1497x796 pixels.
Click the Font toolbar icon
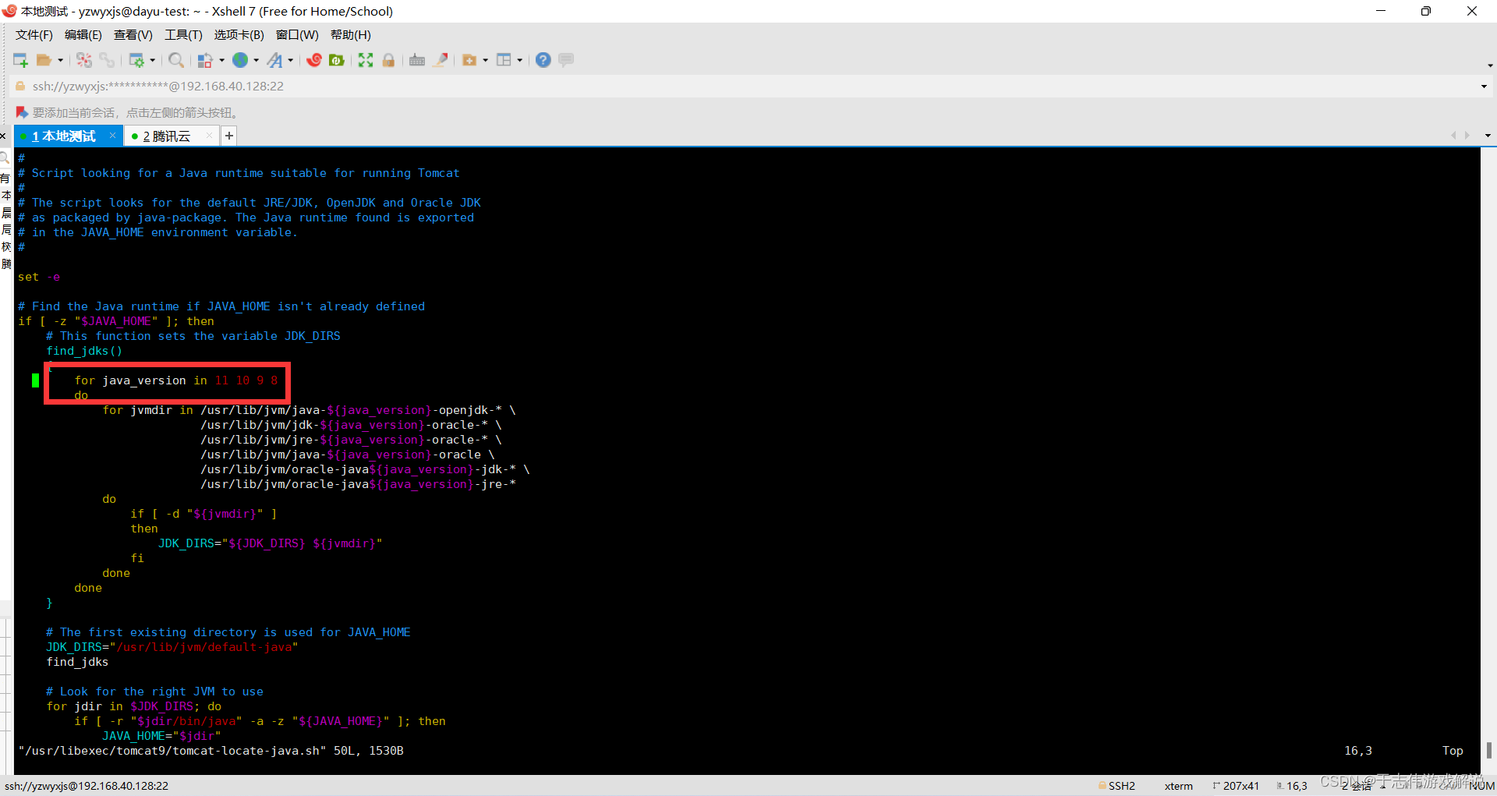[x=274, y=60]
